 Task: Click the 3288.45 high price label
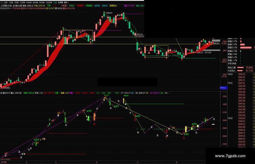(x=109, y=13)
